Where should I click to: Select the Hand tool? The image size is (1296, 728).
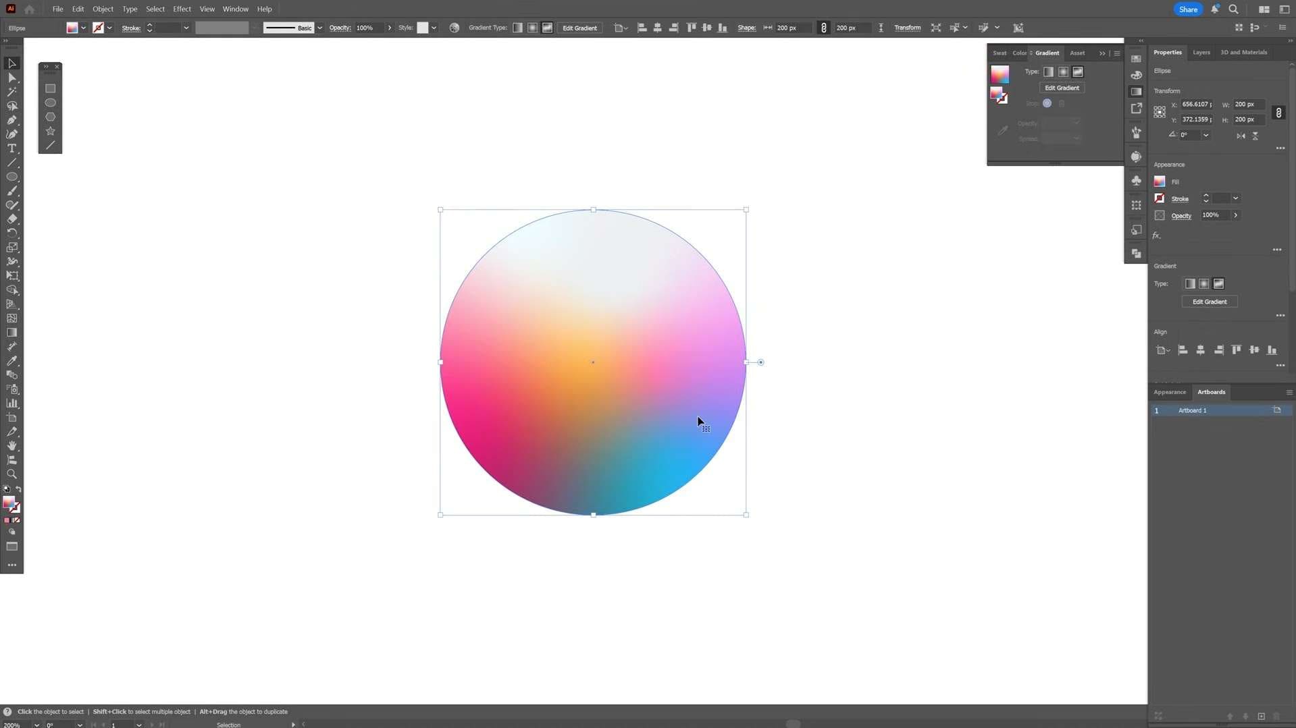click(11, 446)
